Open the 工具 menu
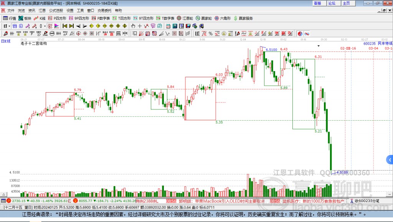 (80, 10)
